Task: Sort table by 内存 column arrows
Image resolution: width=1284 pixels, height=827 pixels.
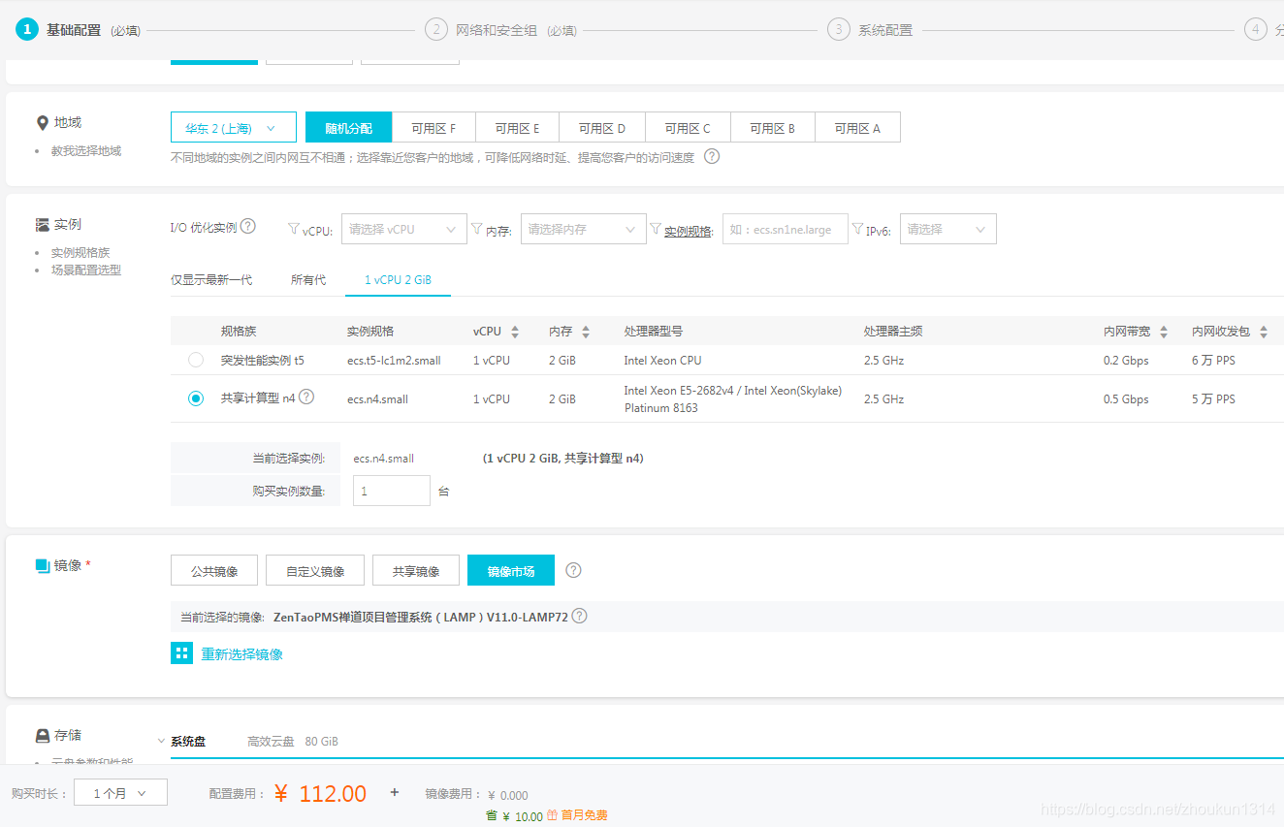Action: pos(586,332)
